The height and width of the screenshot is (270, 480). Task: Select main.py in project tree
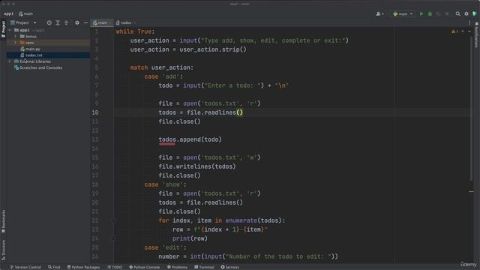coord(33,49)
